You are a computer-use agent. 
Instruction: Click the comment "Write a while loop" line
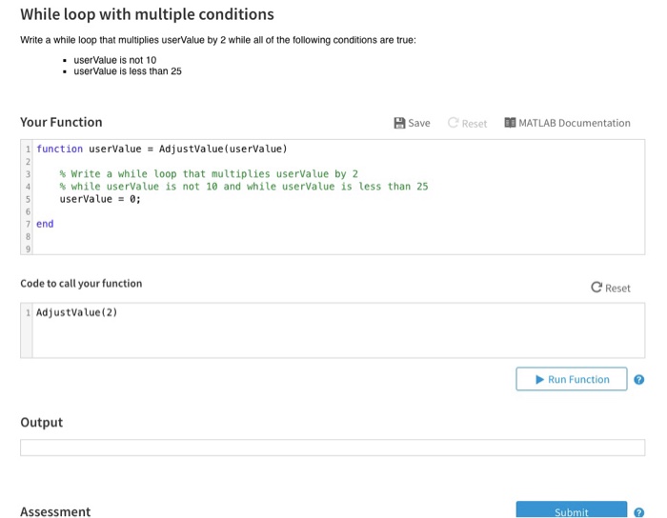pyautogui.click(x=209, y=174)
